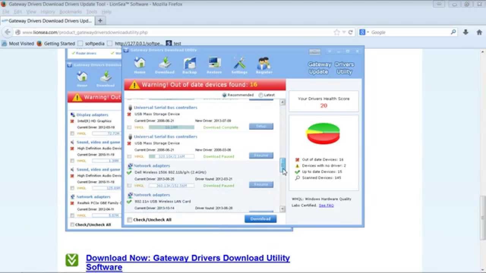The width and height of the screenshot is (486, 273).
Task: Click the 10.19M completed progress bar
Action: click(171, 127)
